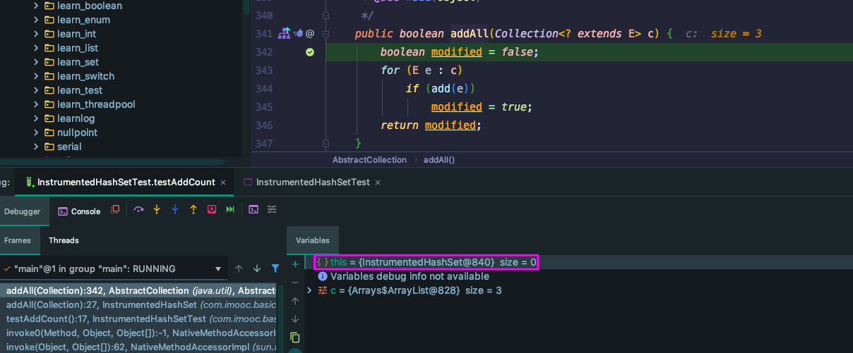
Task: Switch to the Console tab
Action: pyautogui.click(x=79, y=211)
